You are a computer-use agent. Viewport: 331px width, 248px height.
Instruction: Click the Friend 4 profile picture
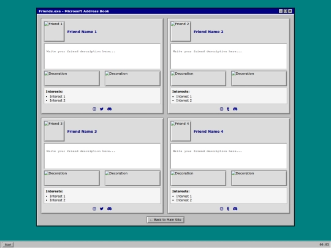[x=181, y=131]
